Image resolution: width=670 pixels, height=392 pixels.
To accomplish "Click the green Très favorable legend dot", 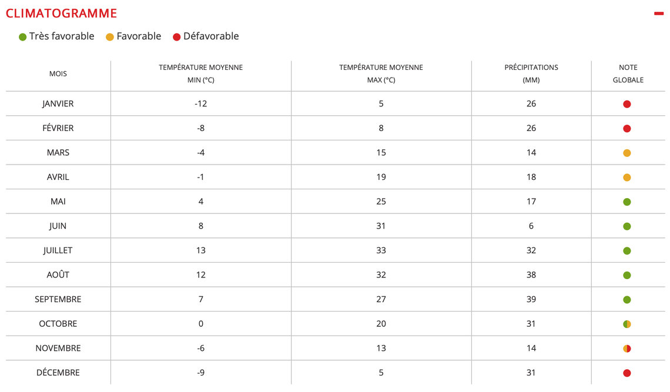I will 23,37.
